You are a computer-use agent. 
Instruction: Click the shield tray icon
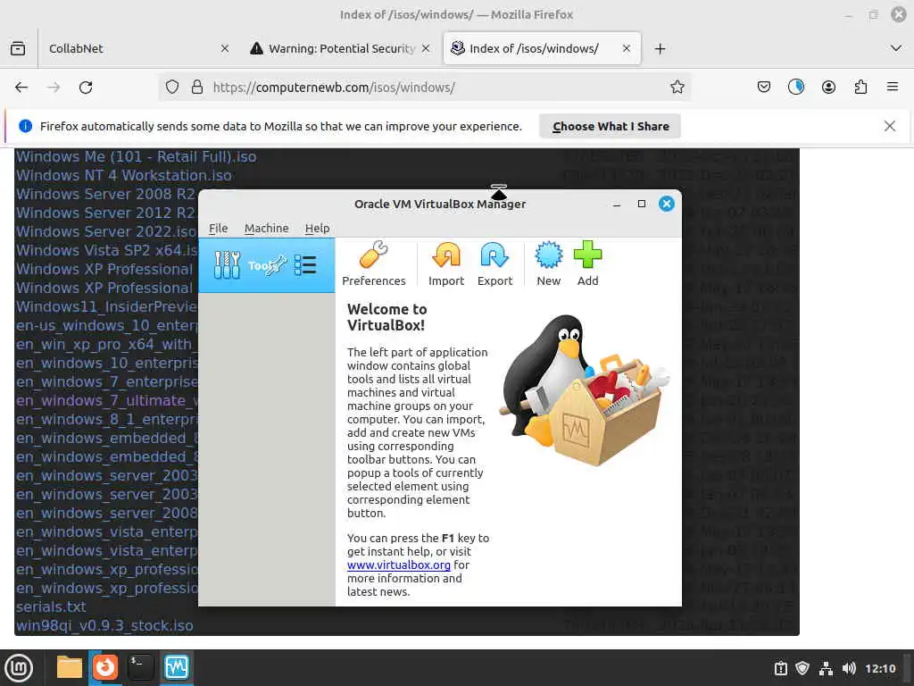pos(802,668)
